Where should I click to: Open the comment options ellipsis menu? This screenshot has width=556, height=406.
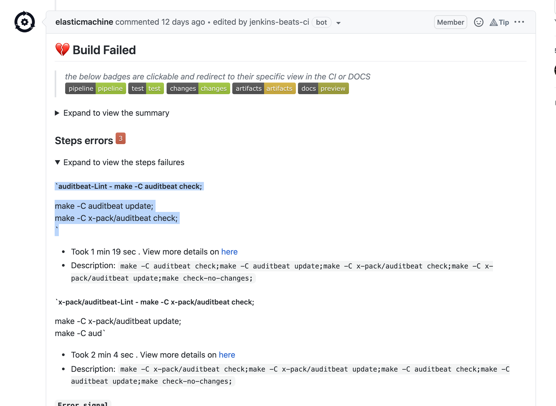click(519, 22)
